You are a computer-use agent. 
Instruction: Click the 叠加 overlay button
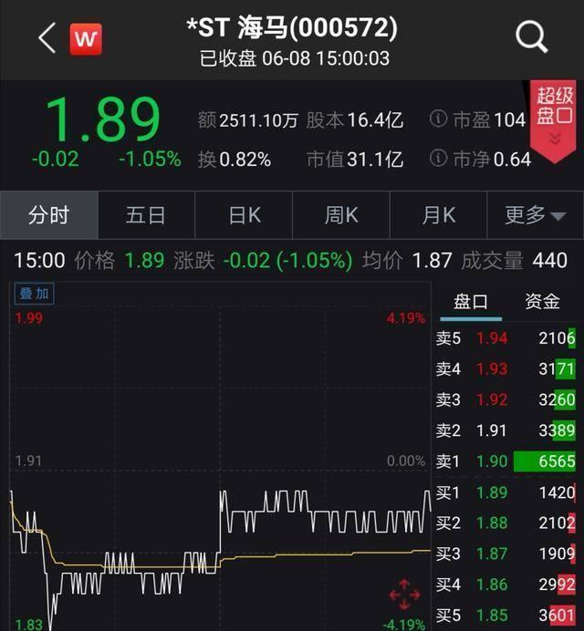pyautogui.click(x=35, y=294)
